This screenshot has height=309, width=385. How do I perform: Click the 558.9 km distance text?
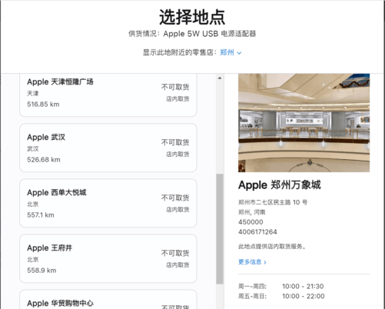click(x=41, y=271)
